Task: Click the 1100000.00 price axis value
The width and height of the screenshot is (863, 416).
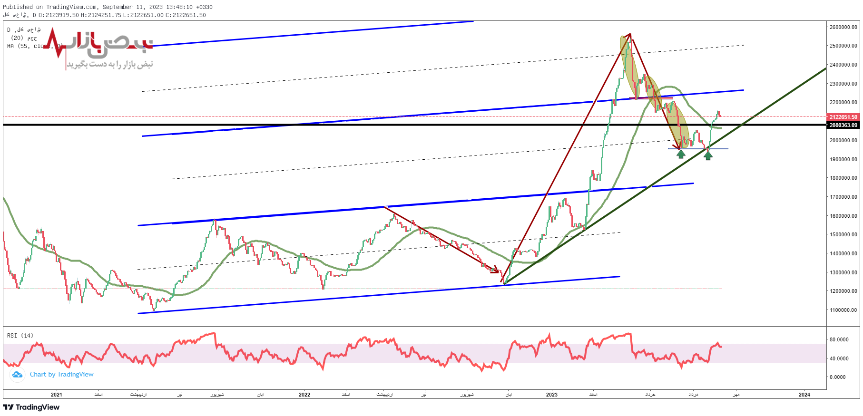Action: coord(843,310)
